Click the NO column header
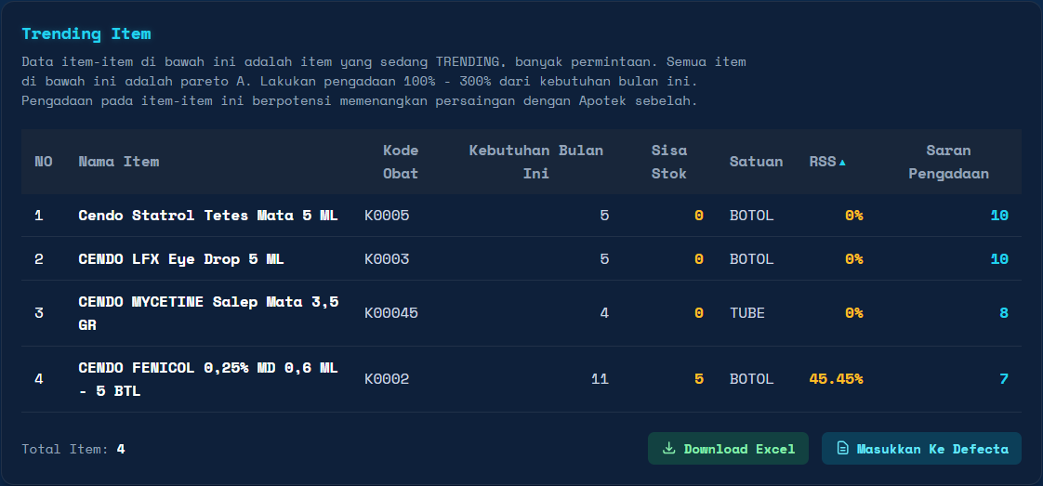Viewport: 1043px width, 486px height. click(44, 162)
